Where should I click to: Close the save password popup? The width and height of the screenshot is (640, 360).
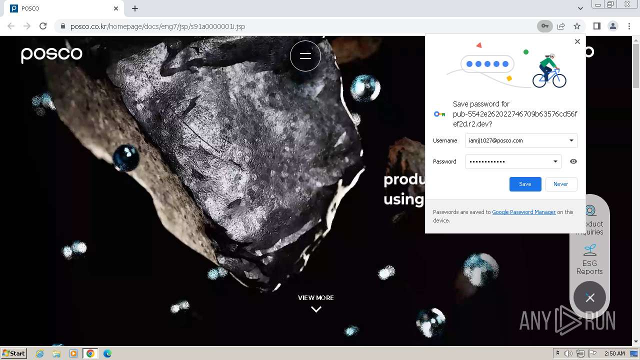point(577,41)
